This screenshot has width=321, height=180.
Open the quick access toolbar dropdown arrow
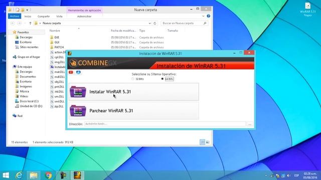click(x=27, y=10)
